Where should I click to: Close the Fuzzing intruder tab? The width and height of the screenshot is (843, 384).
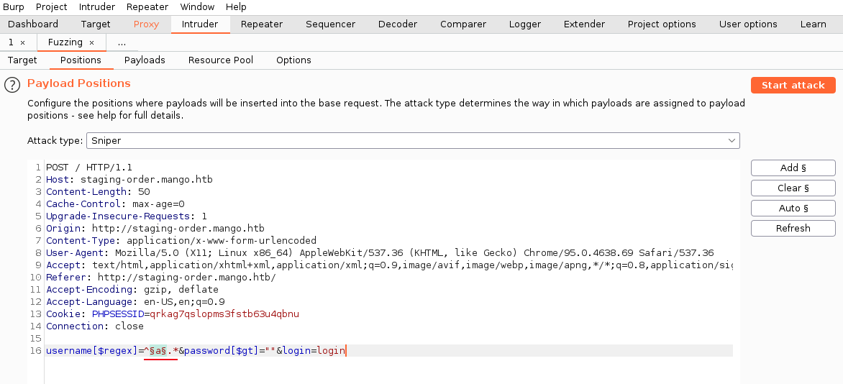(x=91, y=42)
